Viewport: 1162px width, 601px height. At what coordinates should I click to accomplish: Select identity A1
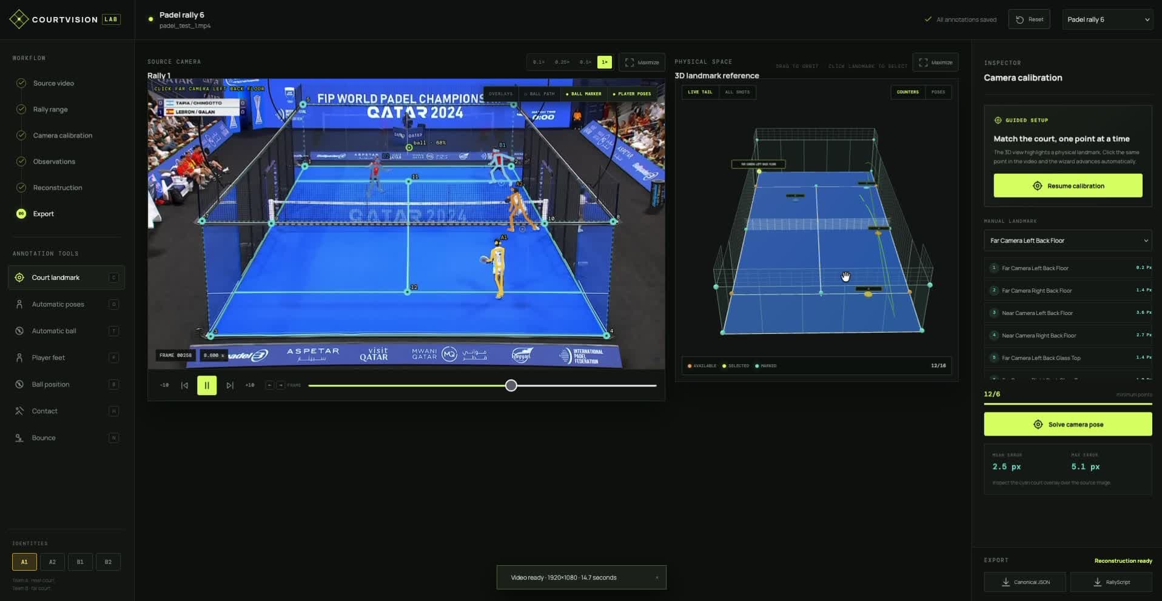(x=24, y=562)
